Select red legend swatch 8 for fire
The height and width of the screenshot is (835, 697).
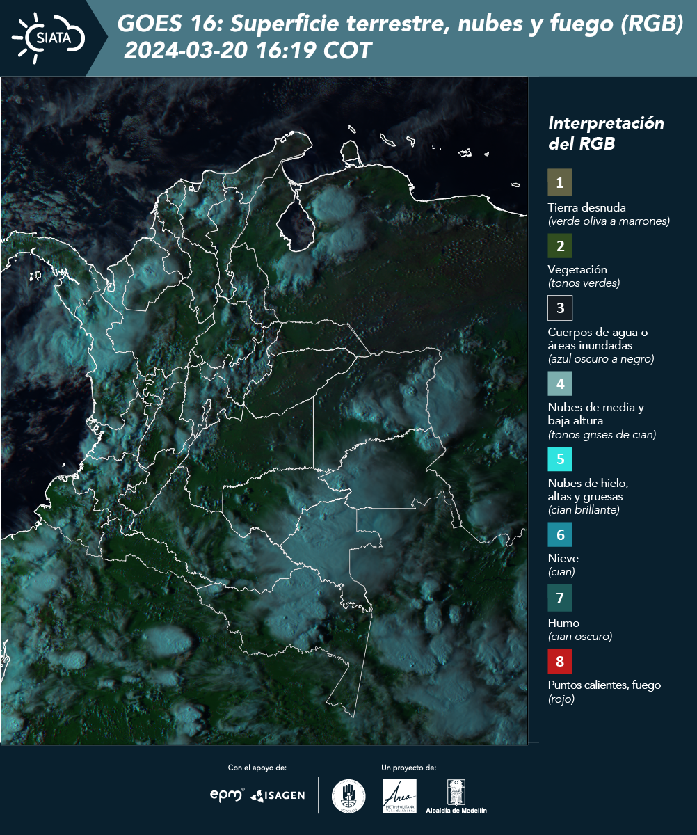560,660
